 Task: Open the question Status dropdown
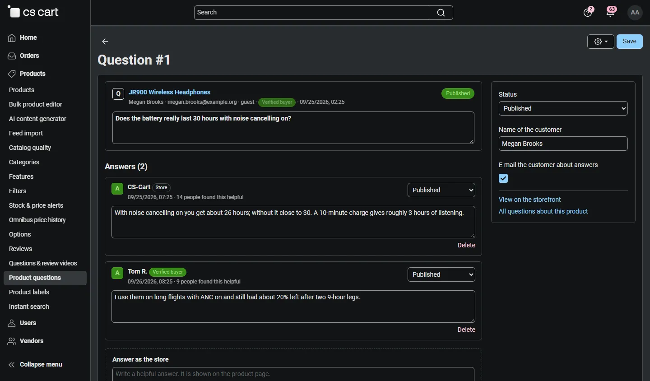pos(563,108)
